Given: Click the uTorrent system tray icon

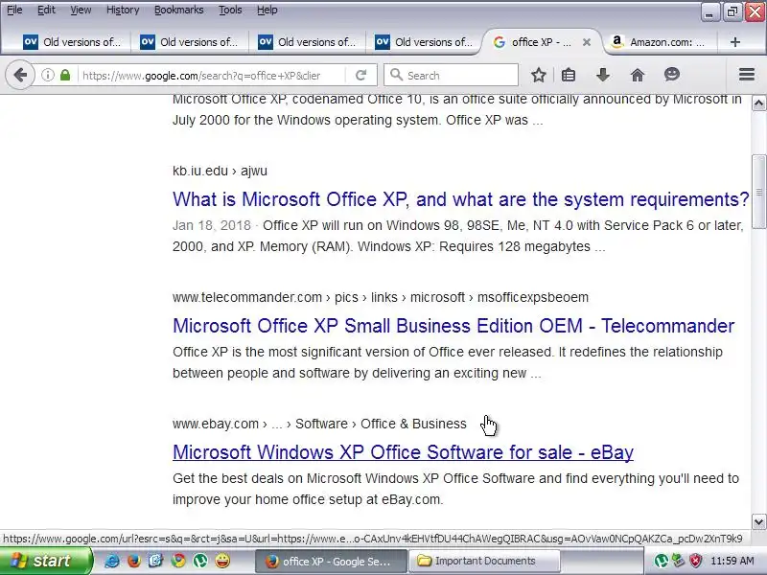Looking at the screenshot, I should [x=662, y=561].
